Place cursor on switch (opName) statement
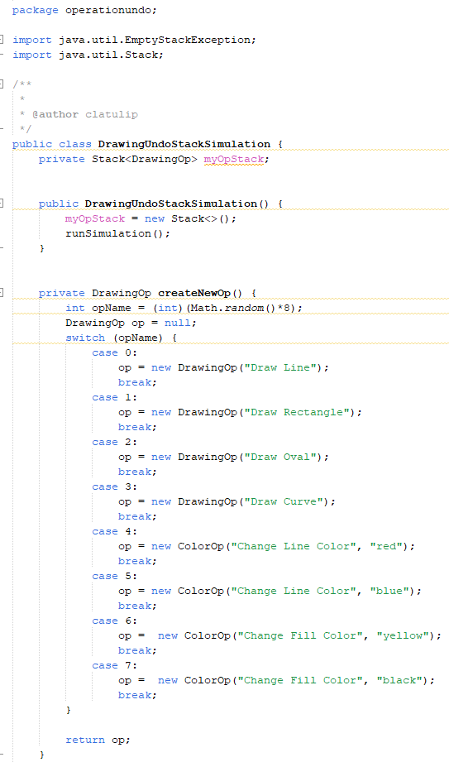Viewport: 449px width, 762px height. tap(121, 338)
